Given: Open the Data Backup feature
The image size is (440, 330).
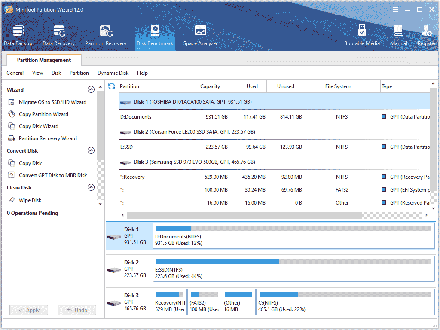Looking at the screenshot, I should 18,34.
